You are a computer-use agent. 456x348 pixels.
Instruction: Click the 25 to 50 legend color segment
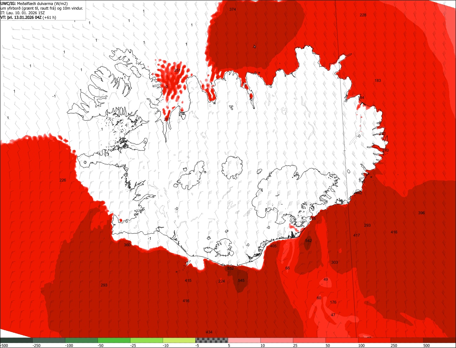pyautogui.click(x=309, y=341)
